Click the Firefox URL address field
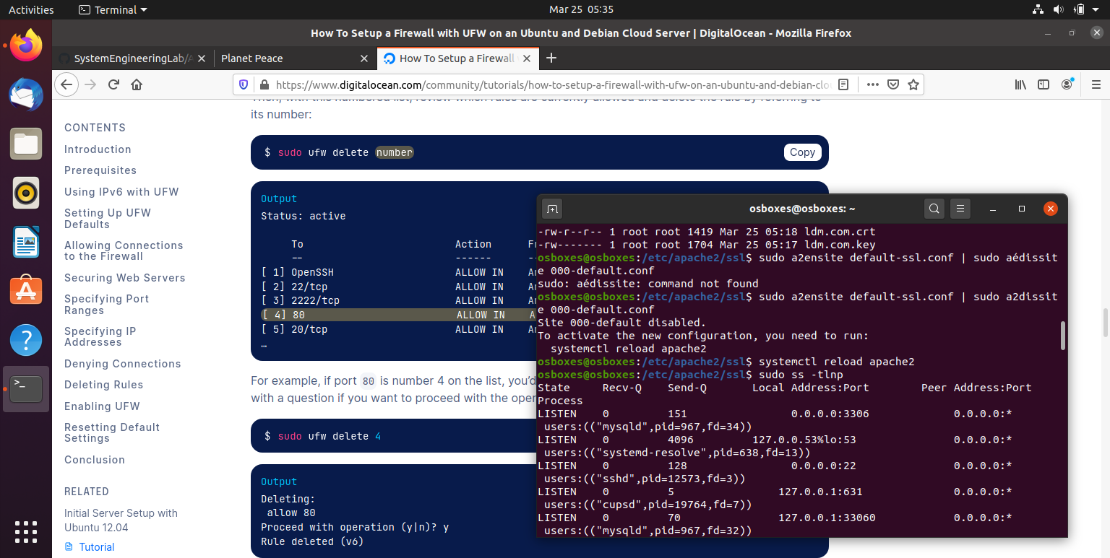The image size is (1110, 558). (553, 84)
